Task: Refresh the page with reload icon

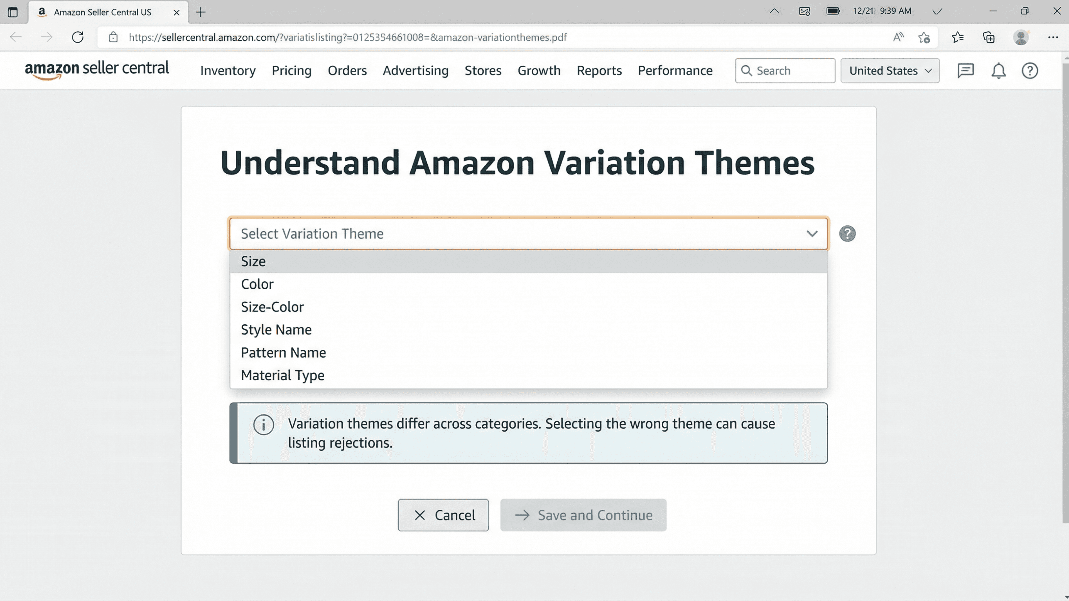Action: pyautogui.click(x=78, y=37)
